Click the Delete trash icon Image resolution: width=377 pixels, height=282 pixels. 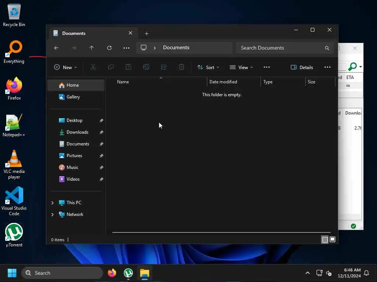coord(182,67)
